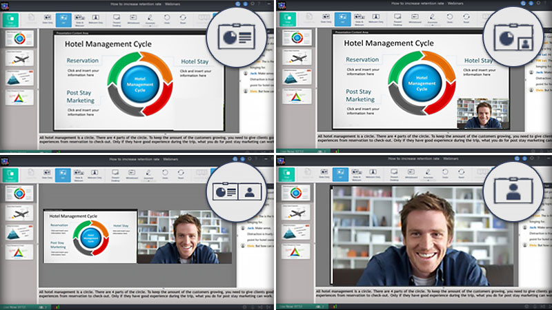Click Webcam Only in the window with webcam inset

[375, 19]
